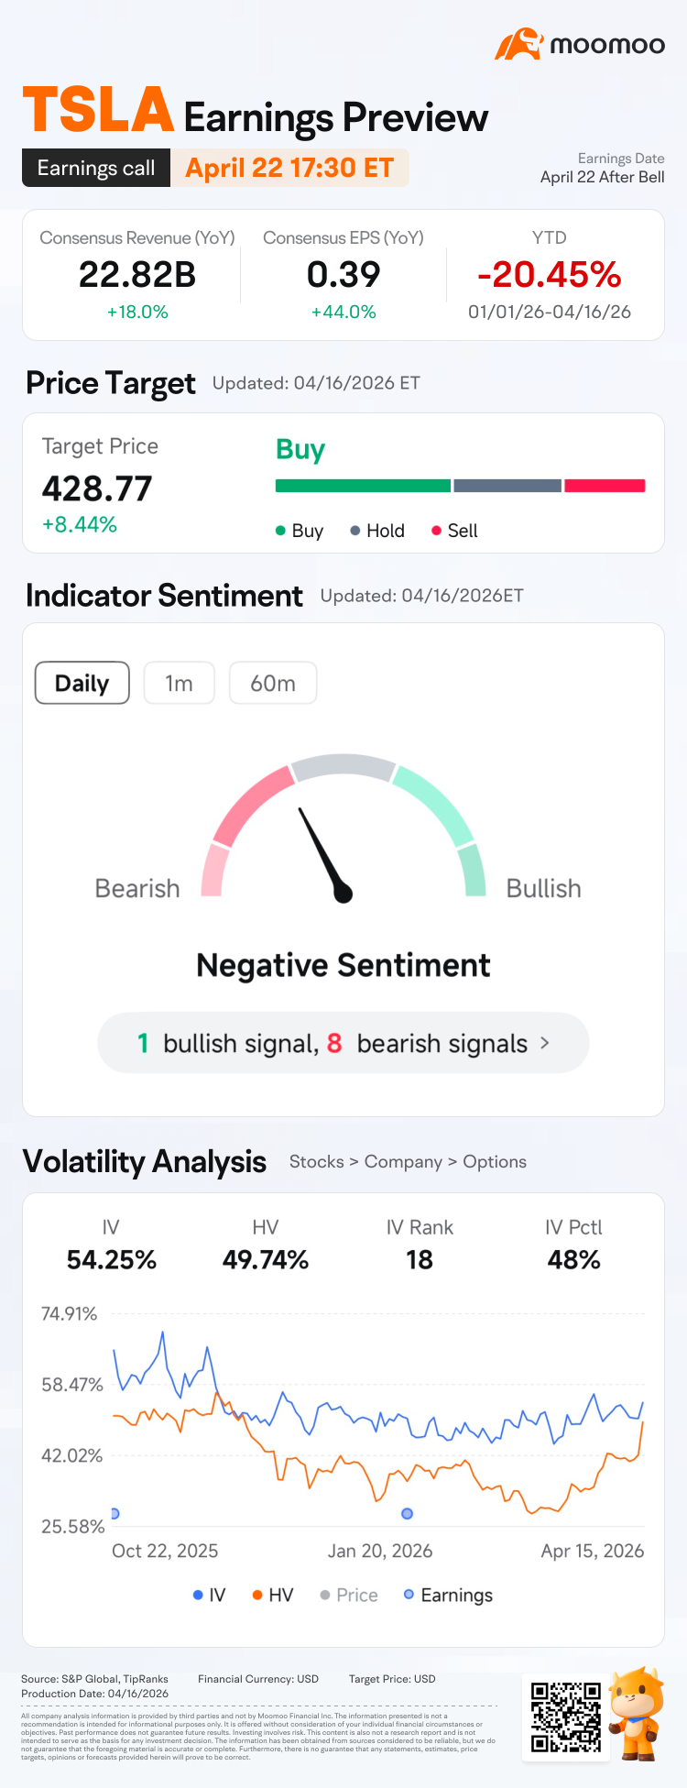This screenshot has height=1788, width=687.
Task: Click the Earnings call label button
Action: click(96, 168)
